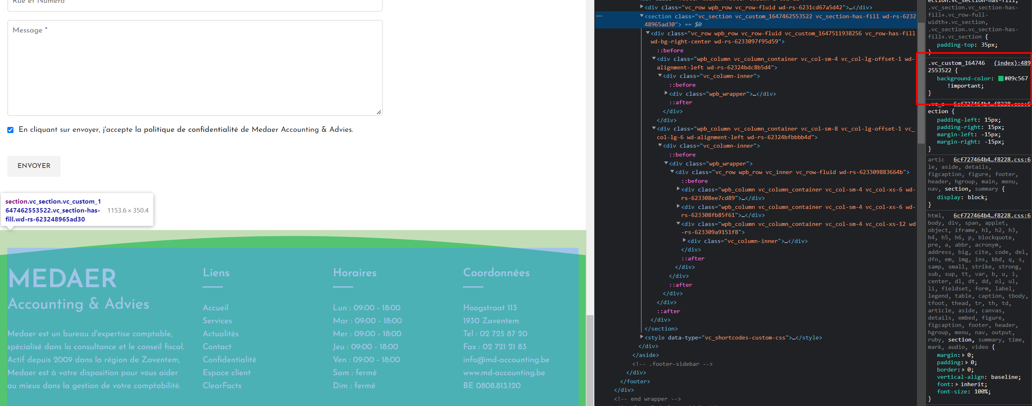Collapse the first vc_column-inner div
1032x406 pixels.
tap(660, 75)
